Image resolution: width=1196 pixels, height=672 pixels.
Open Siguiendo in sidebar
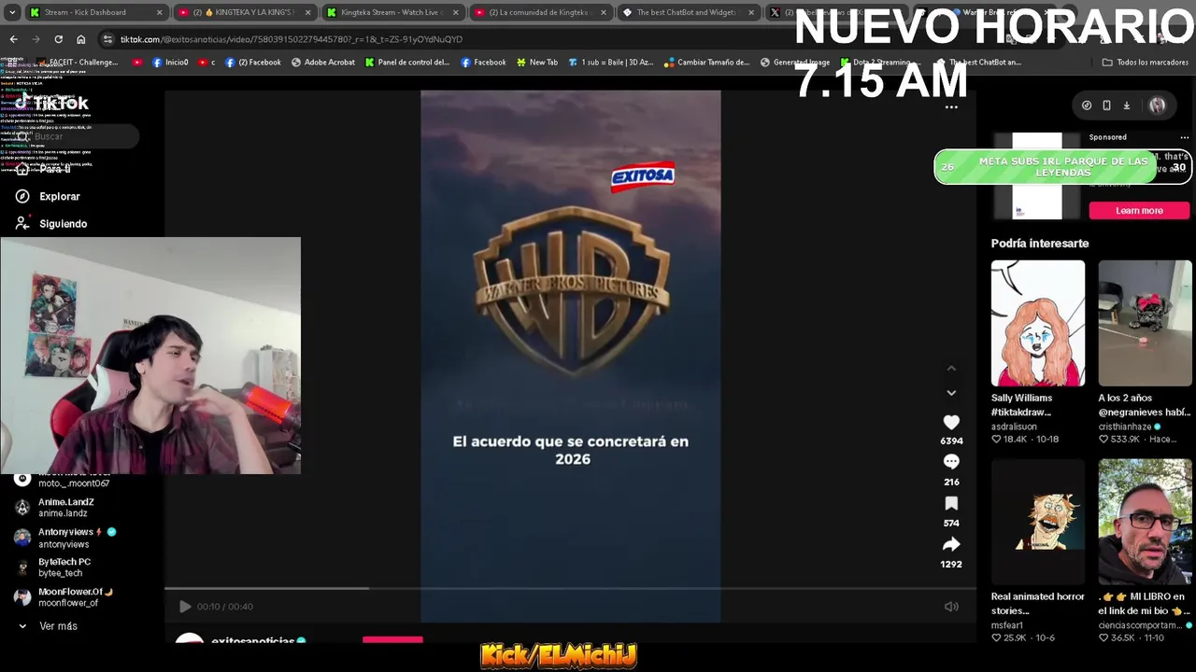click(x=63, y=224)
